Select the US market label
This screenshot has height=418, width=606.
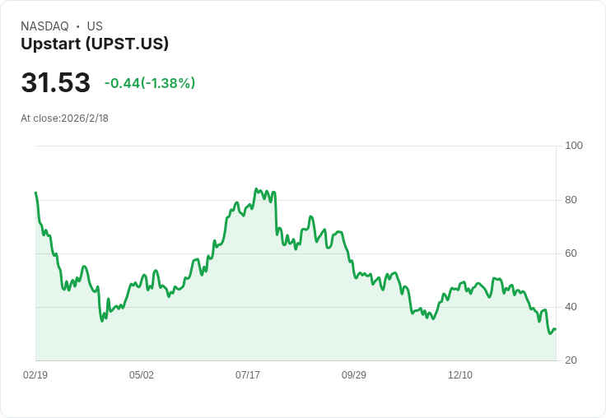pos(95,26)
